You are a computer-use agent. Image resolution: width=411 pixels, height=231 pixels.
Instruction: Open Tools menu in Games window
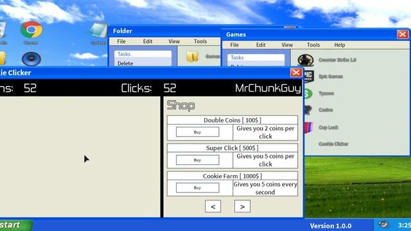pyautogui.click(x=313, y=45)
